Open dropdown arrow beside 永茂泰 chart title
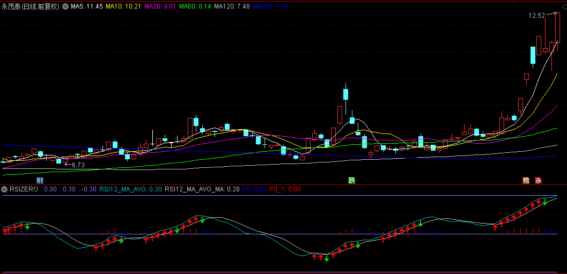This screenshot has width=567, height=274. click(x=65, y=6)
